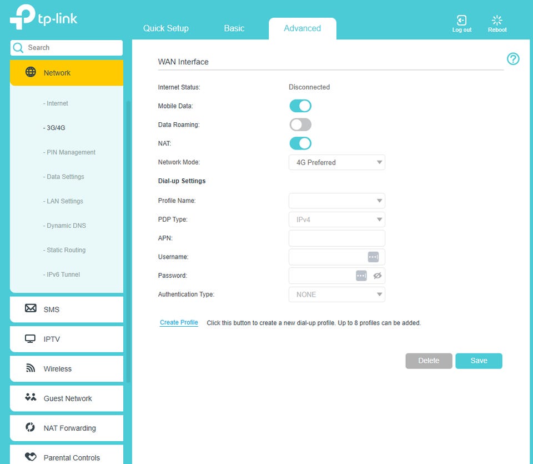The image size is (533, 464).
Task: Click the Username input field
Action: (x=336, y=257)
